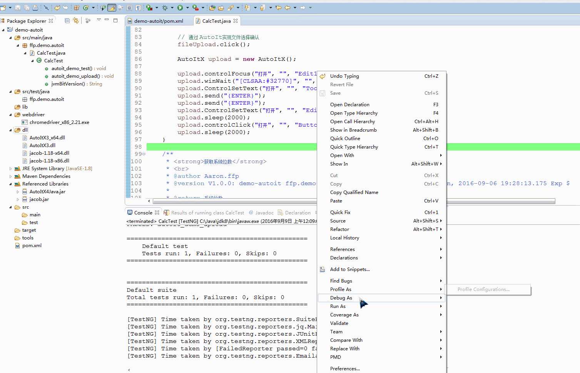
Task: Click the Next Annotation arrow icon
Action: tap(247, 8)
